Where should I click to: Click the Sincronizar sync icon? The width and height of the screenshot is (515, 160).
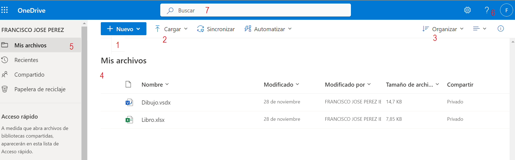(200, 29)
